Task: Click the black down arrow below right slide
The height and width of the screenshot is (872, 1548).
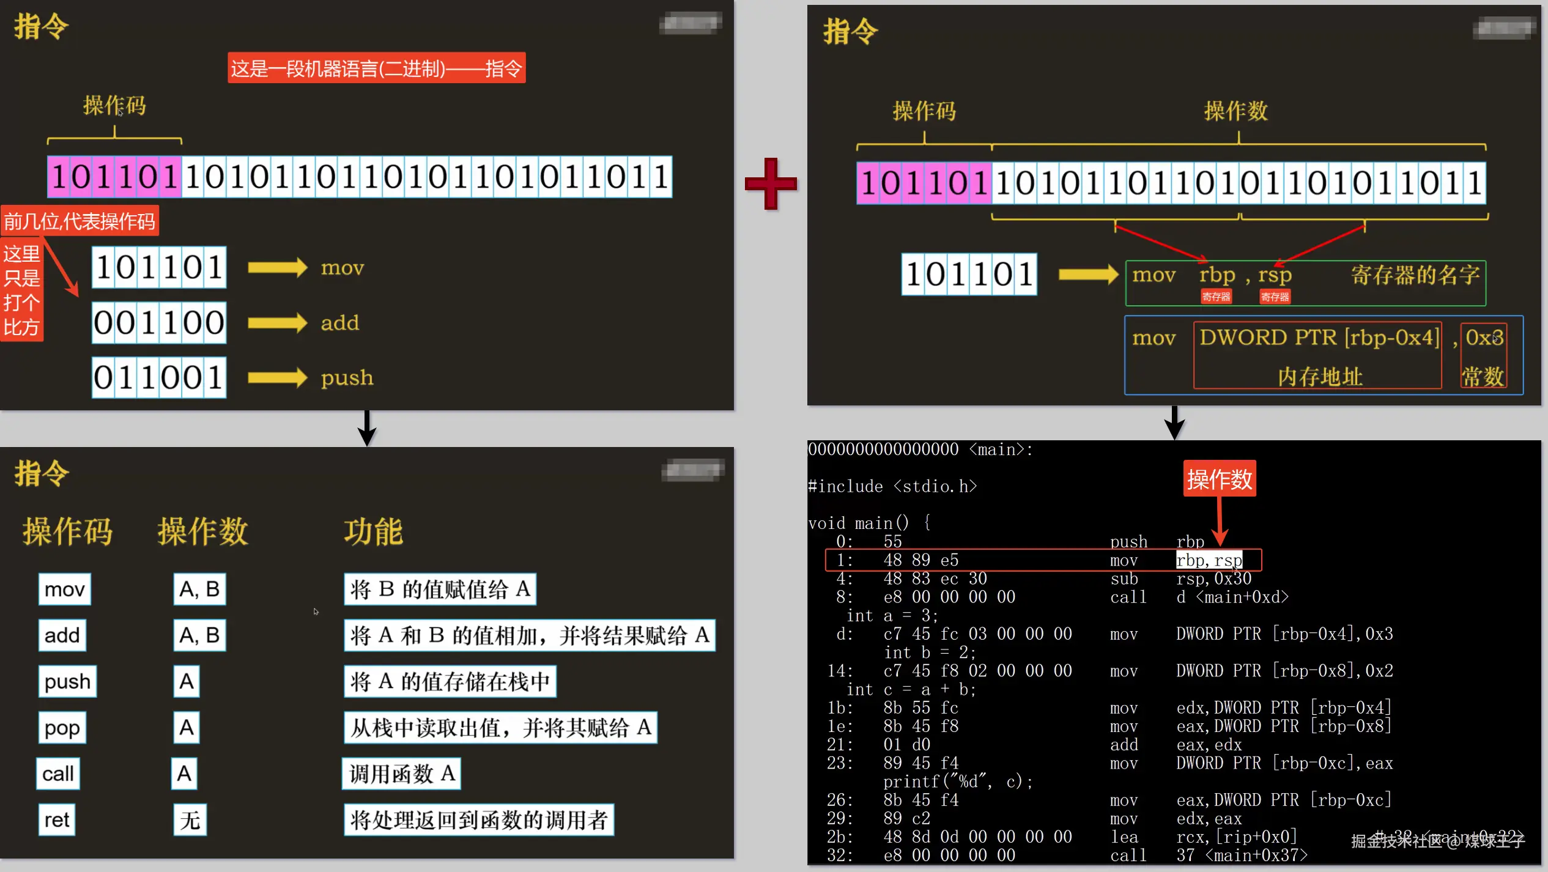Action: (1174, 423)
